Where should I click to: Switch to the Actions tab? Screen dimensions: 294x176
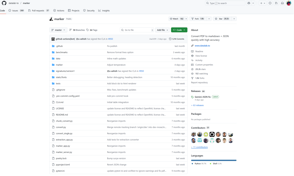59,11
